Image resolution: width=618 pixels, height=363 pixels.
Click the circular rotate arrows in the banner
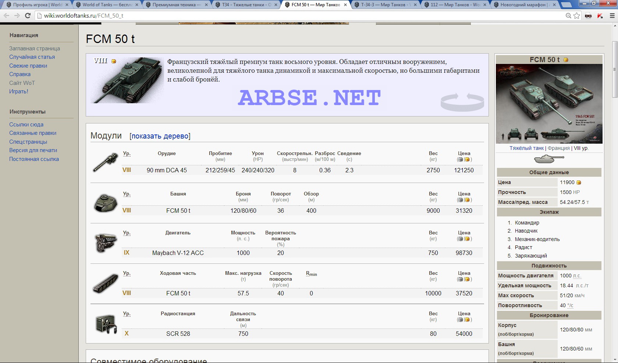coord(462,102)
